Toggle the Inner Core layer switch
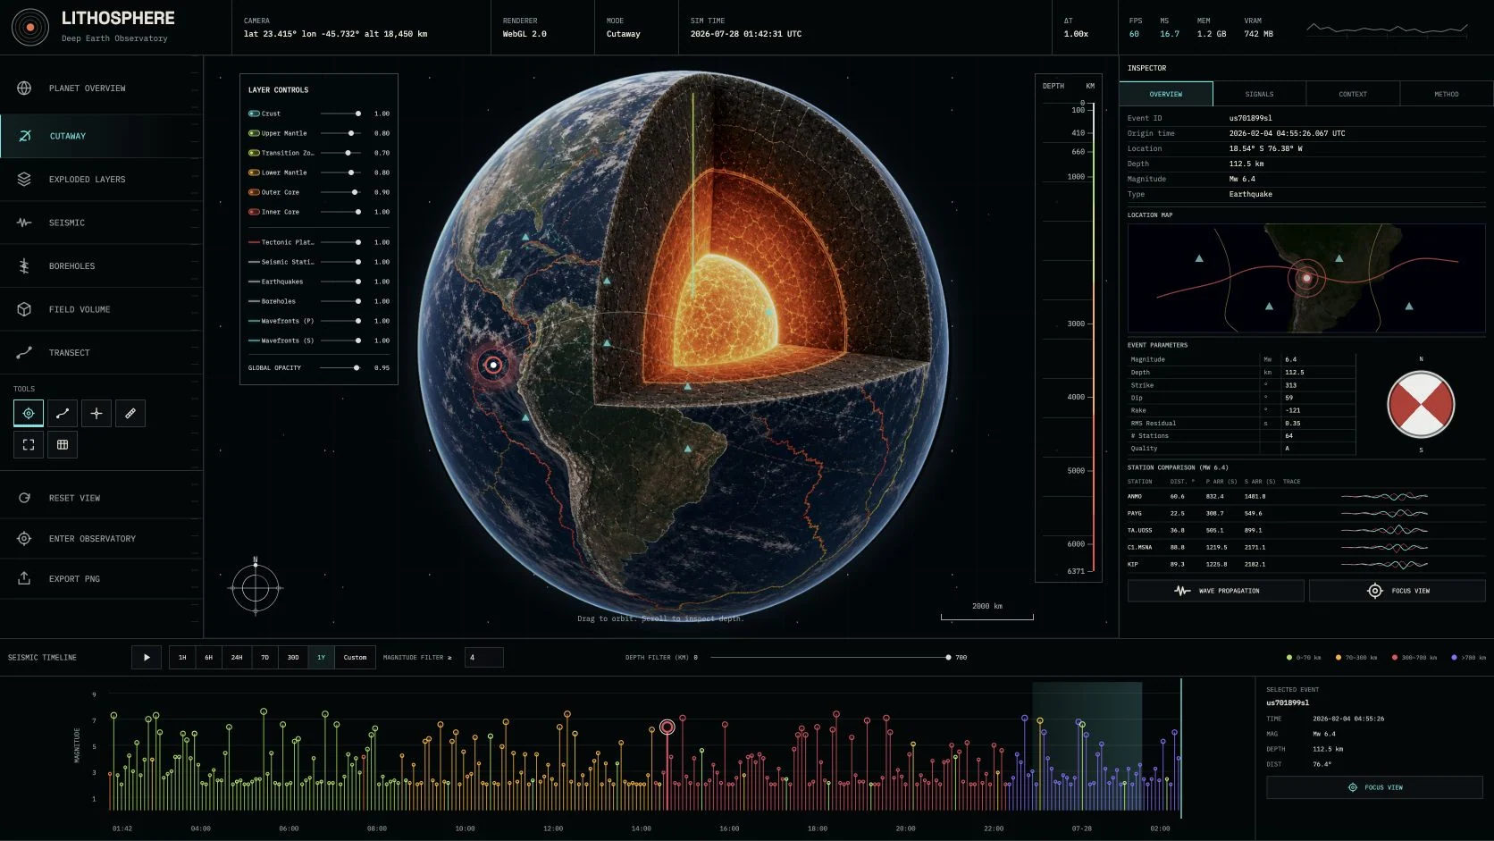This screenshot has width=1494, height=841. click(254, 212)
